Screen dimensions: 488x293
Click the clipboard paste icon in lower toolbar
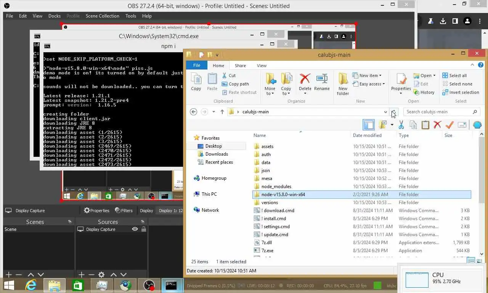425,125
